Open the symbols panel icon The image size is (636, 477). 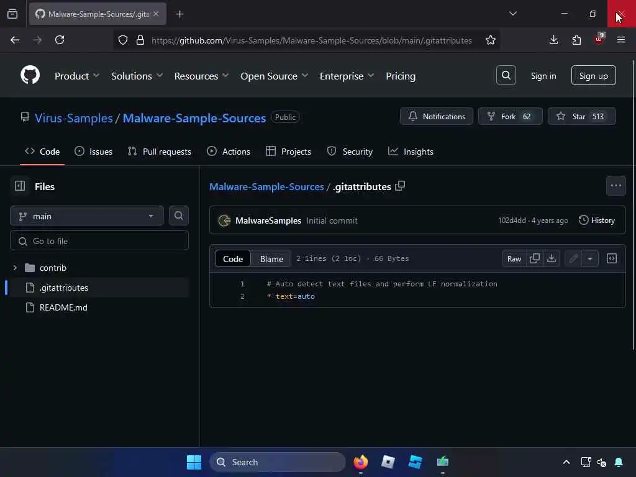point(611,258)
